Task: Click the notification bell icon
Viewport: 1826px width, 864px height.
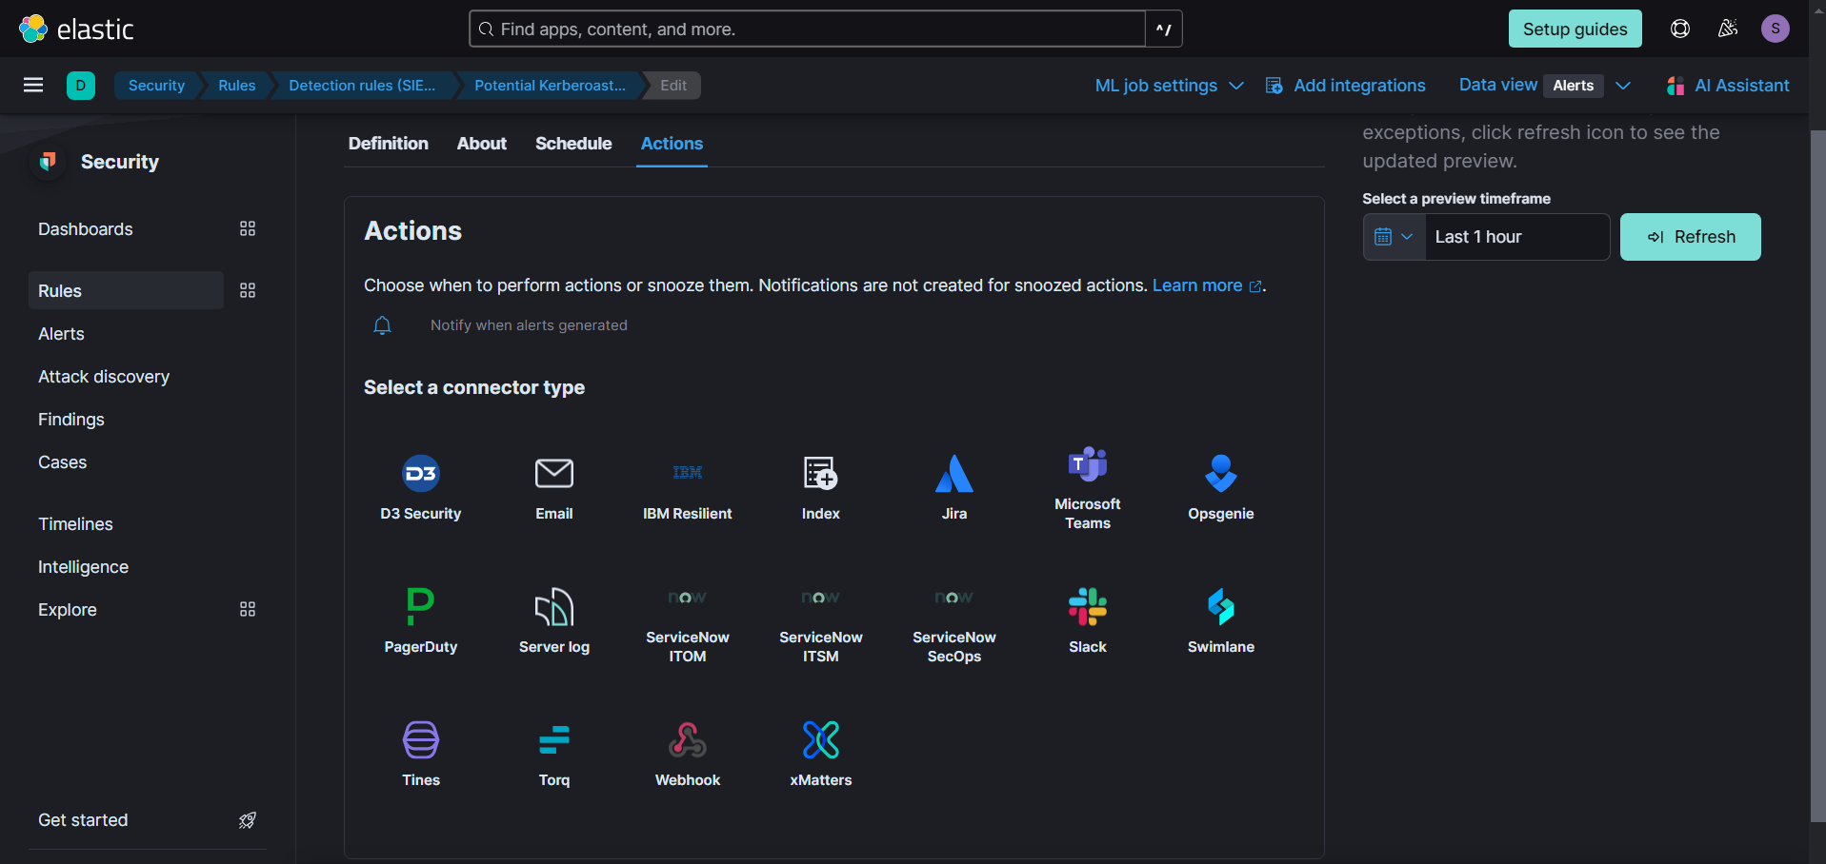Action: 382,325
